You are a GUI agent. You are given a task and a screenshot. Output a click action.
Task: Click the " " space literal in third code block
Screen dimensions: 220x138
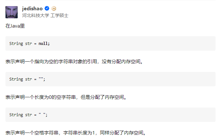42,115
